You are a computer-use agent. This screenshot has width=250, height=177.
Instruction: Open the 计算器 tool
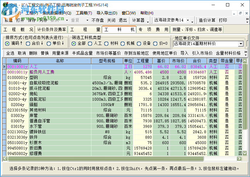pos(138,20)
